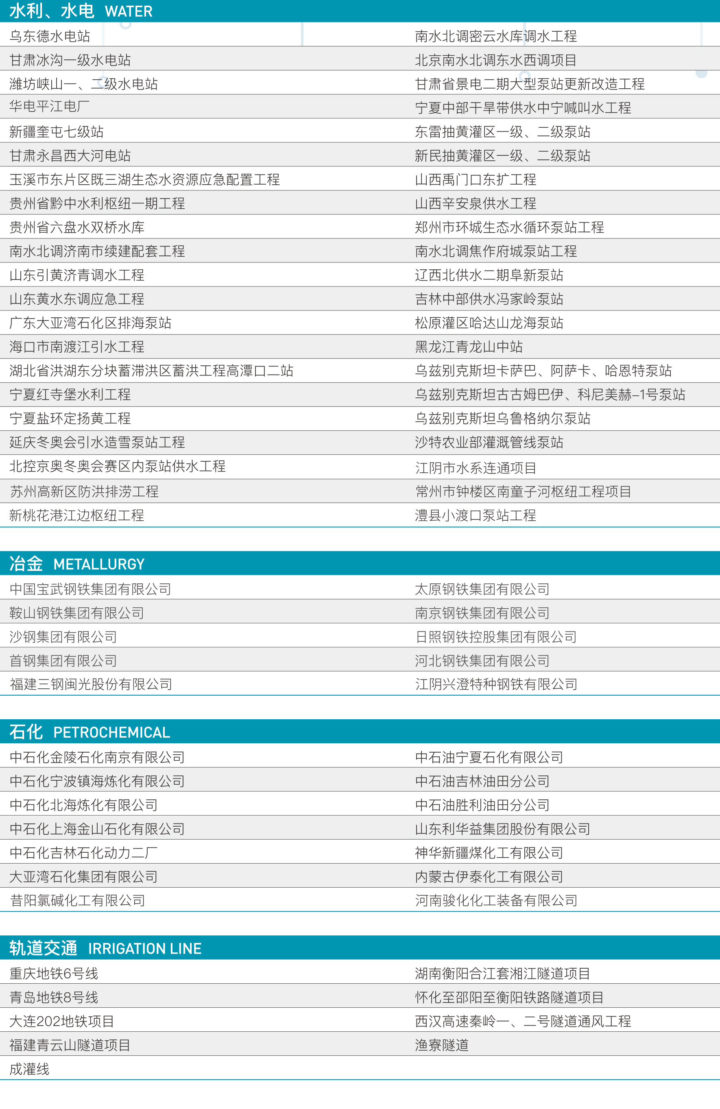Screen dimensions: 720x1109
Task: Click 宁夏红寺堡水利工程
Action: (x=70, y=394)
